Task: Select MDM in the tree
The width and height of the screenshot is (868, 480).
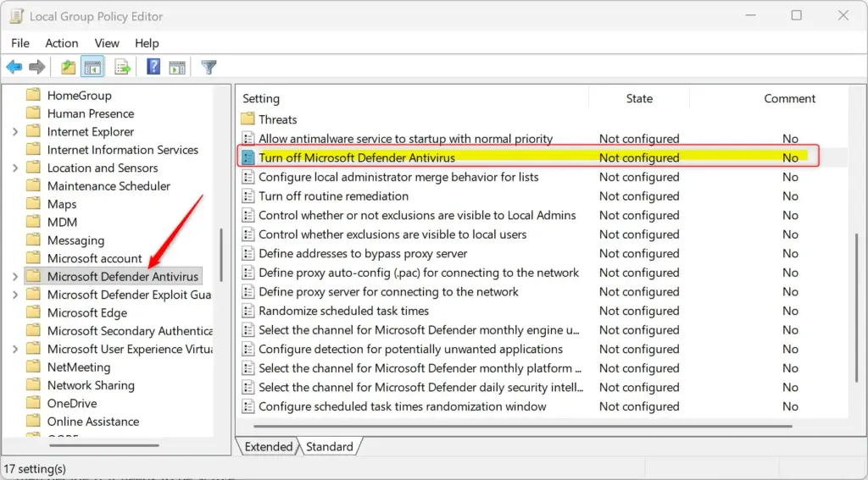Action: point(62,223)
